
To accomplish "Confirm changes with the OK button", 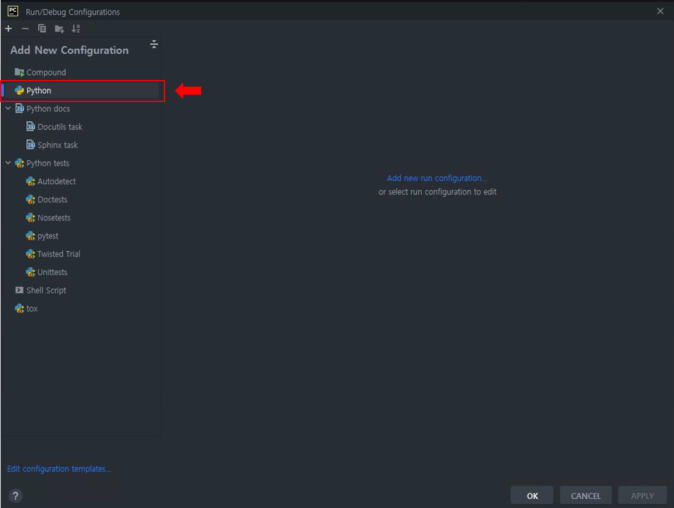I will 531,495.
